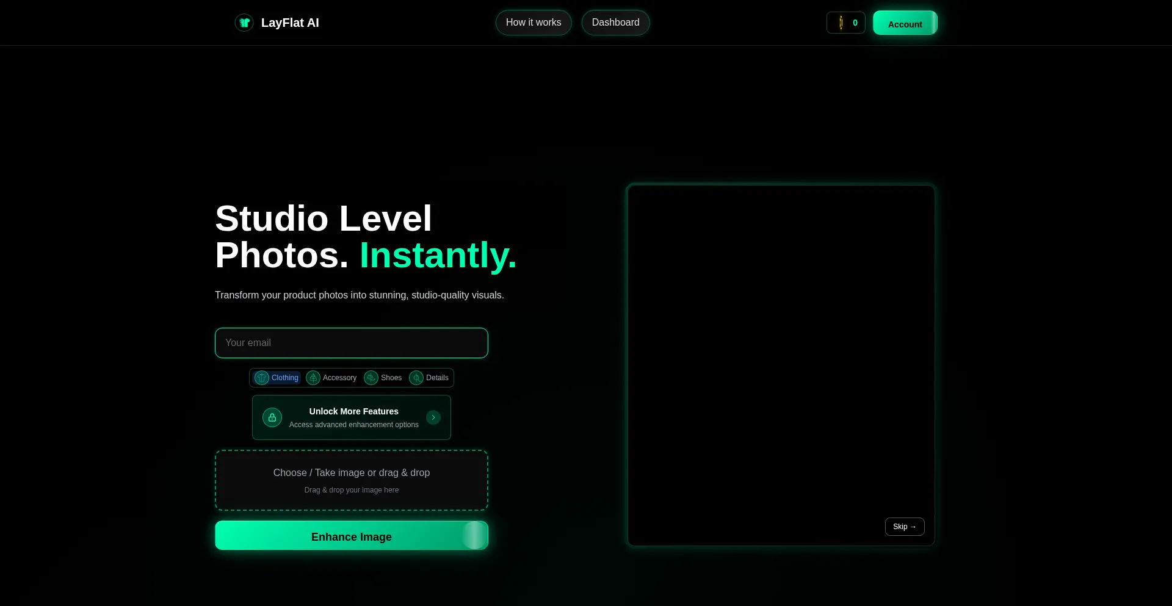Skip the preview using the Skip button
Image resolution: width=1172 pixels, height=606 pixels.
(904, 527)
